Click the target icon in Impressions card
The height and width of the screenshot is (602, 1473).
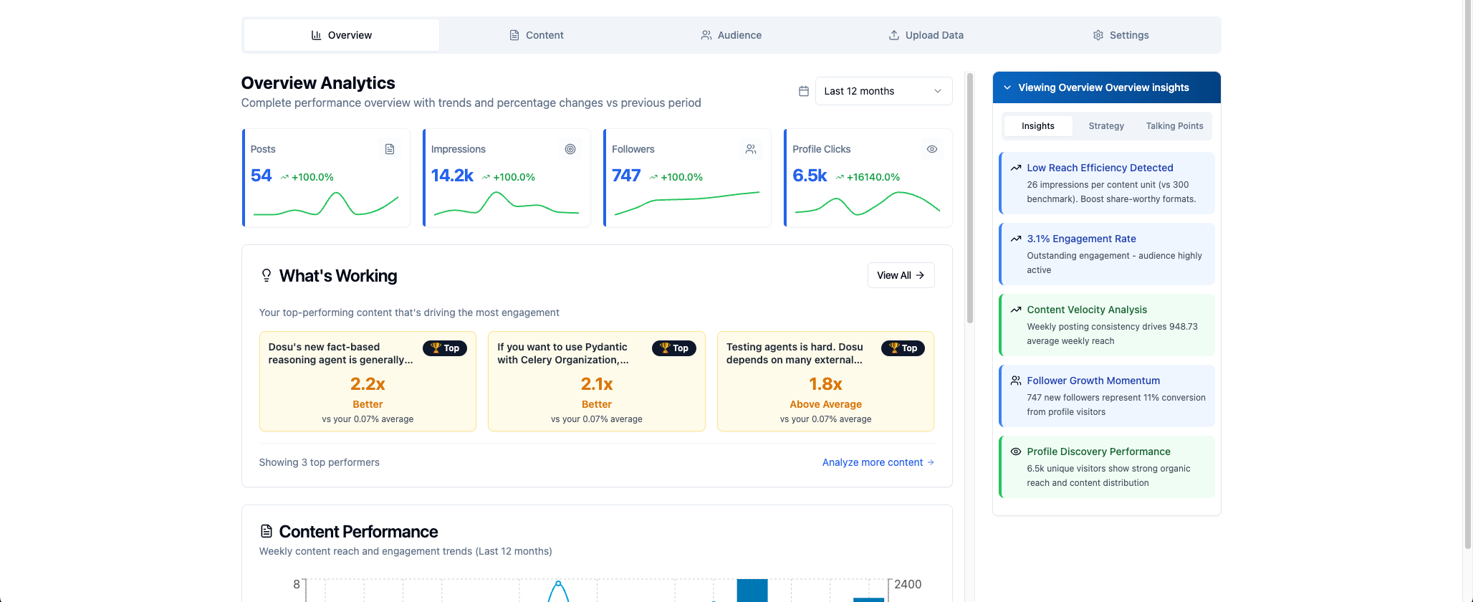click(x=570, y=149)
